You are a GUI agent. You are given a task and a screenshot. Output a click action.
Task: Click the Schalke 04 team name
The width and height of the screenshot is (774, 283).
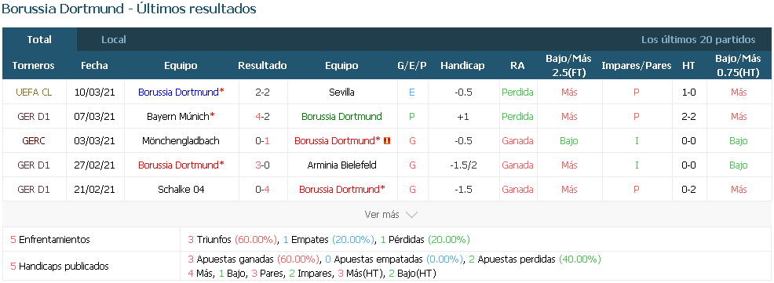181,190
